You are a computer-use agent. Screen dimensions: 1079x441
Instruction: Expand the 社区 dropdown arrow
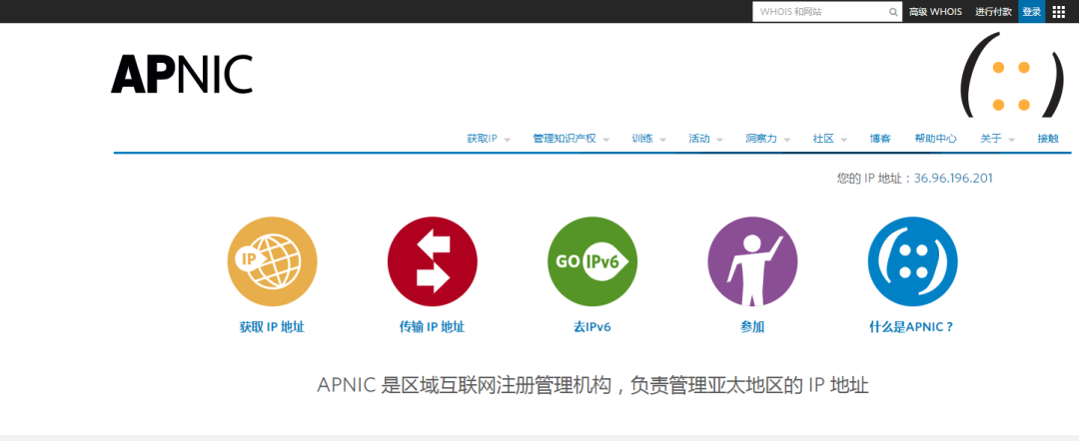pyautogui.click(x=843, y=140)
